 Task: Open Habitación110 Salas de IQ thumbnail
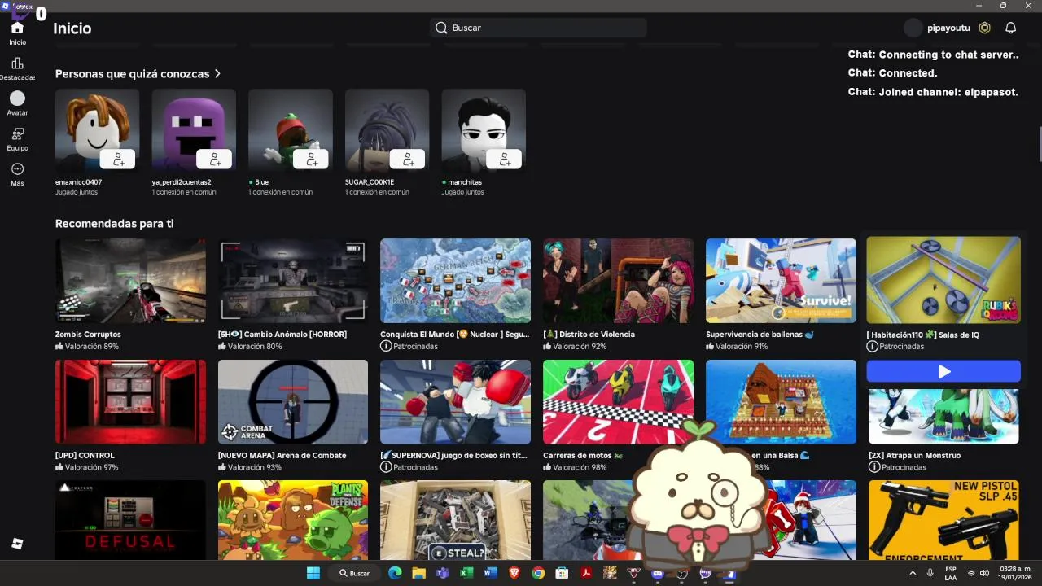click(x=943, y=280)
